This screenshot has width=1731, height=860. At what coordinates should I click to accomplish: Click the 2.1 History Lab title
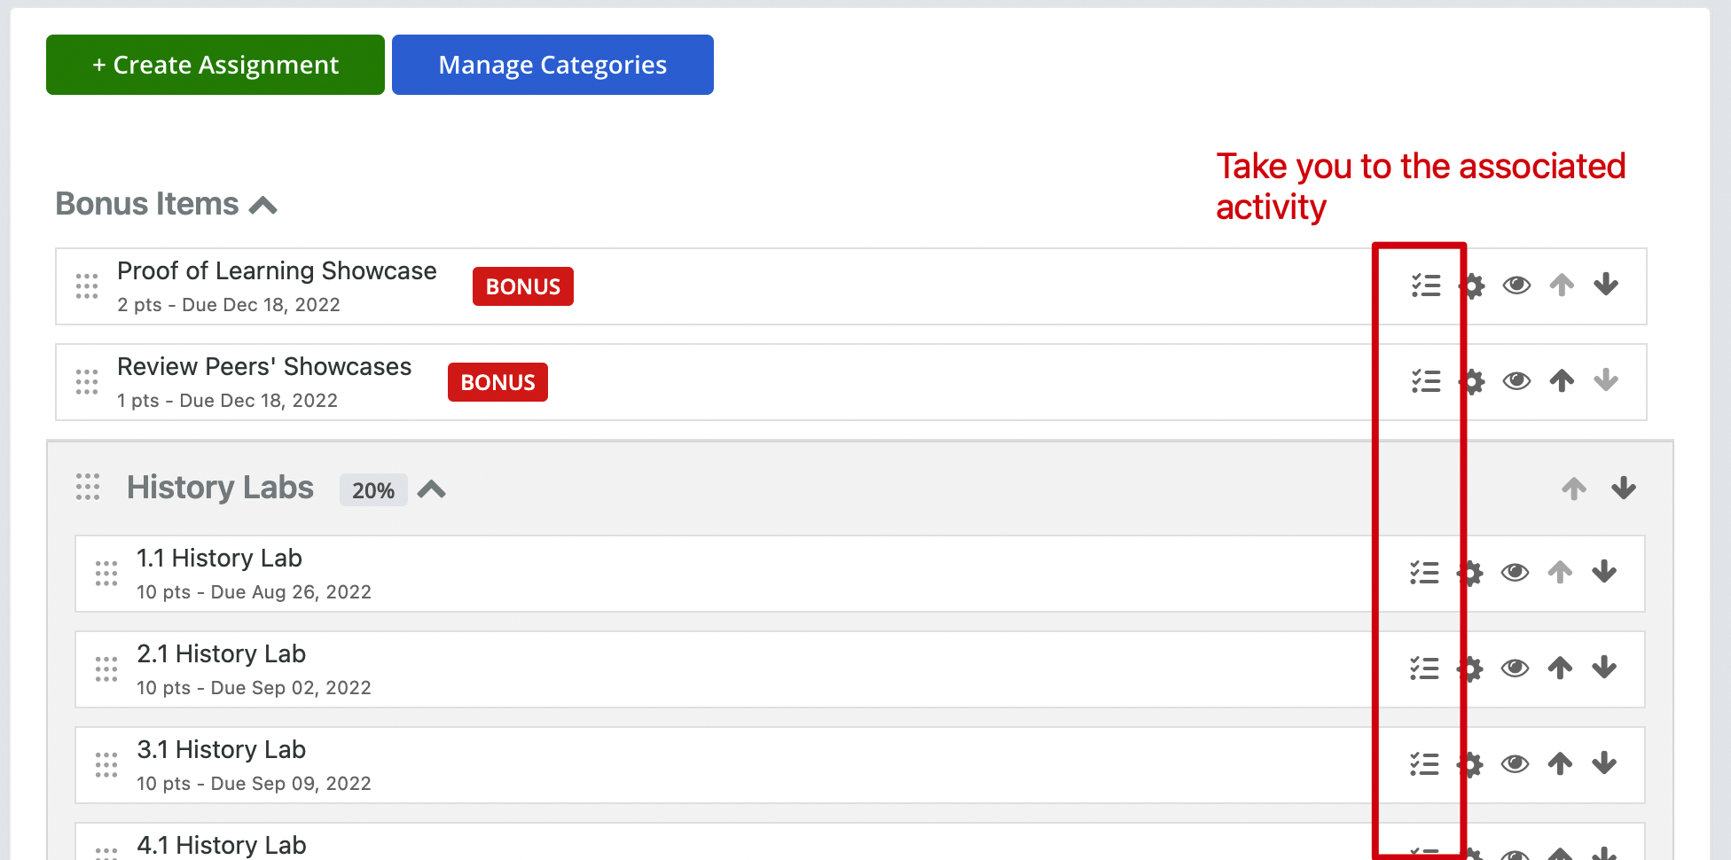[221, 654]
